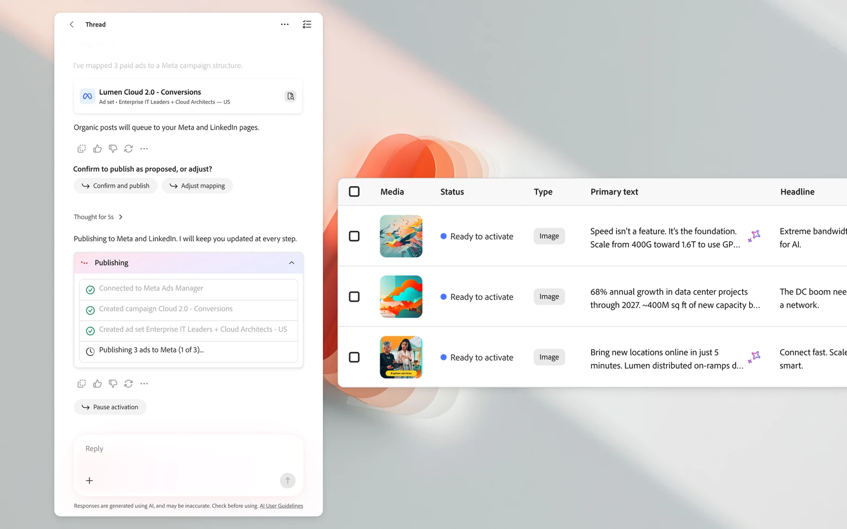
Task: Open preview icon on Lumen Cloud 2.0 card
Action: click(x=291, y=96)
